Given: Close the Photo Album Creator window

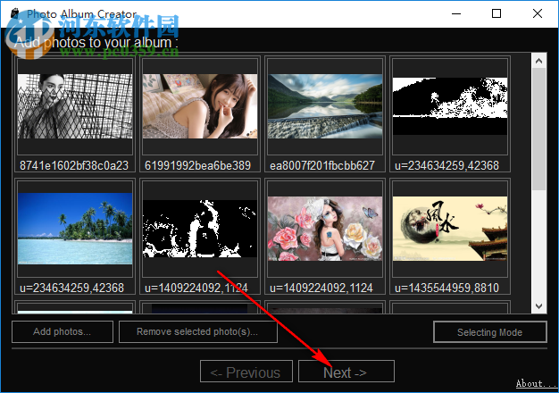Looking at the screenshot, I should (x=538, y=14).
